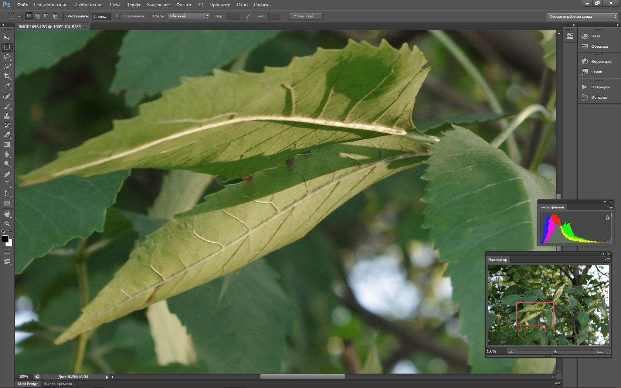Toggle Quick Mask mode in toolbox

(7, 252)
